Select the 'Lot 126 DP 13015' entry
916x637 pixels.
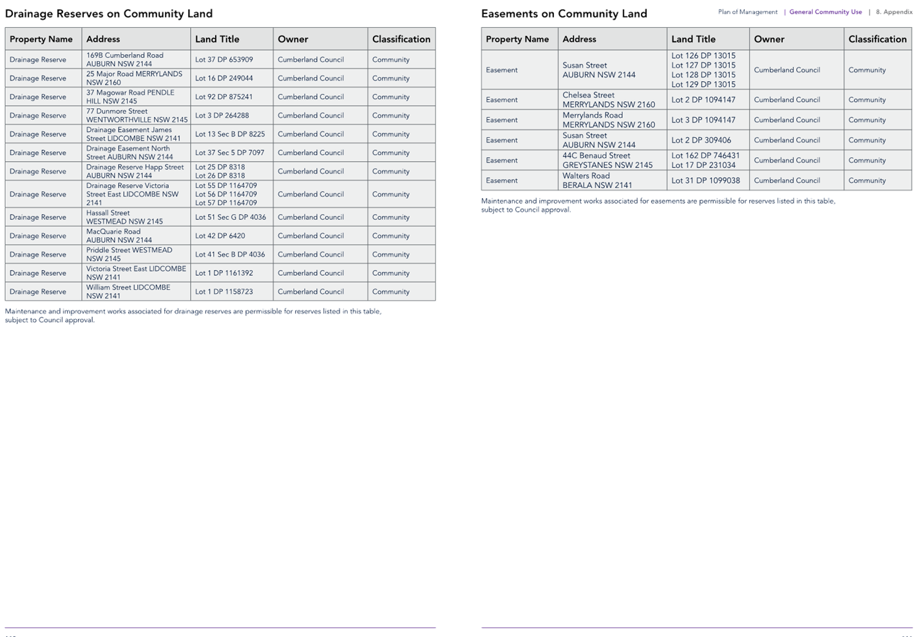point(703,55)
